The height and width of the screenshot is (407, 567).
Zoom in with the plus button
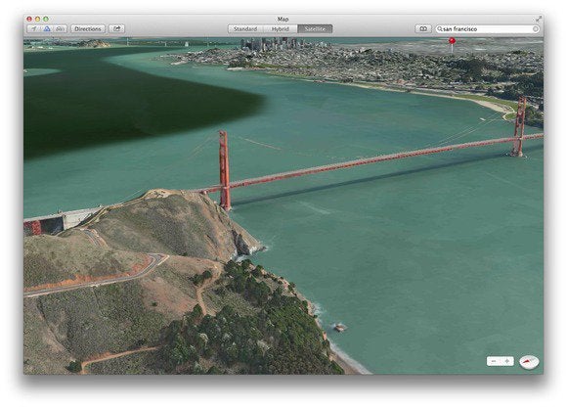pos(507,361)
